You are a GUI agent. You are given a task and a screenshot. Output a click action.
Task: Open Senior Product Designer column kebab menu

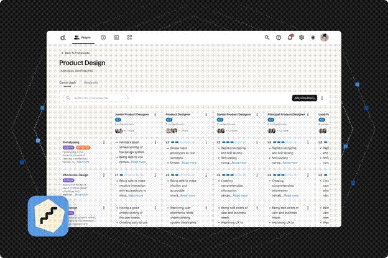click(257, 114)
